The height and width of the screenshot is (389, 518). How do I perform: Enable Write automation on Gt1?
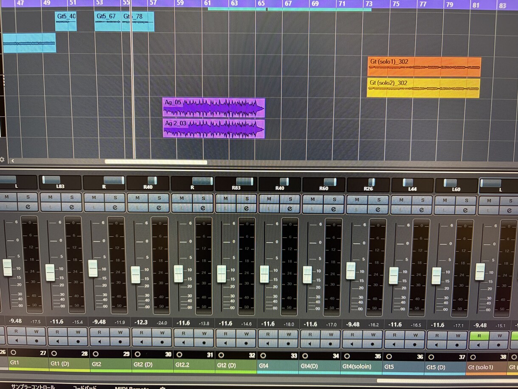(x=36, y=332)
